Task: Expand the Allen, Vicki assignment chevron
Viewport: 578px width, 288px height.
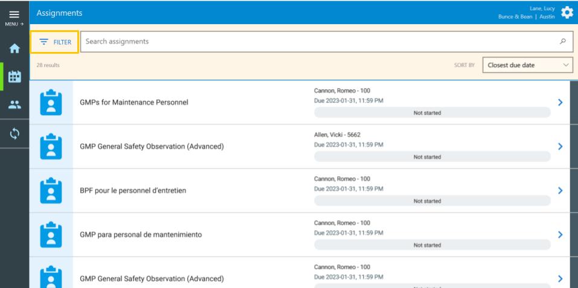Action: pyautogui.click(x=560, y=146)
